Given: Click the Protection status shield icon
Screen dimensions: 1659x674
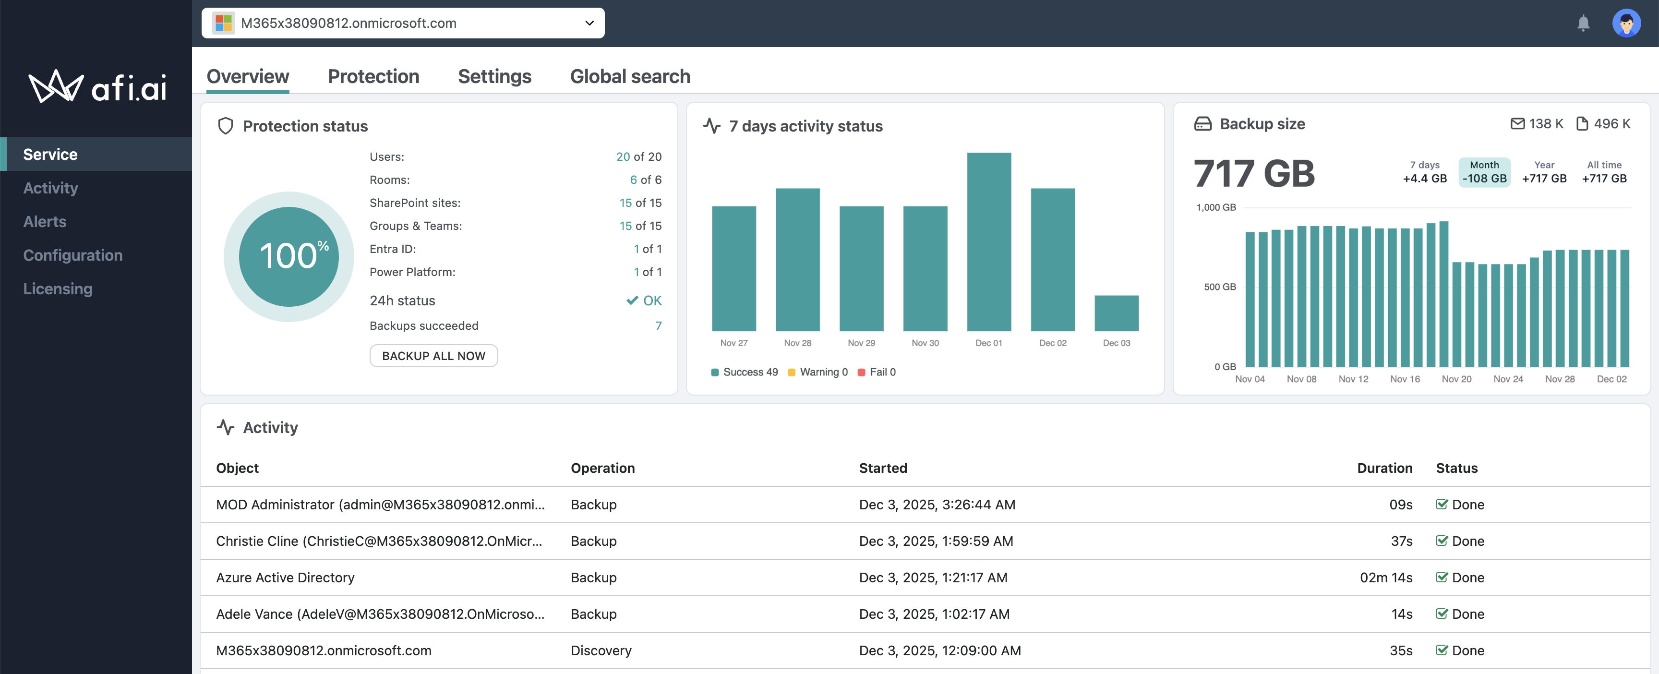Looking at the screenshot, I should pyautogui.click(x=226, y=126).
